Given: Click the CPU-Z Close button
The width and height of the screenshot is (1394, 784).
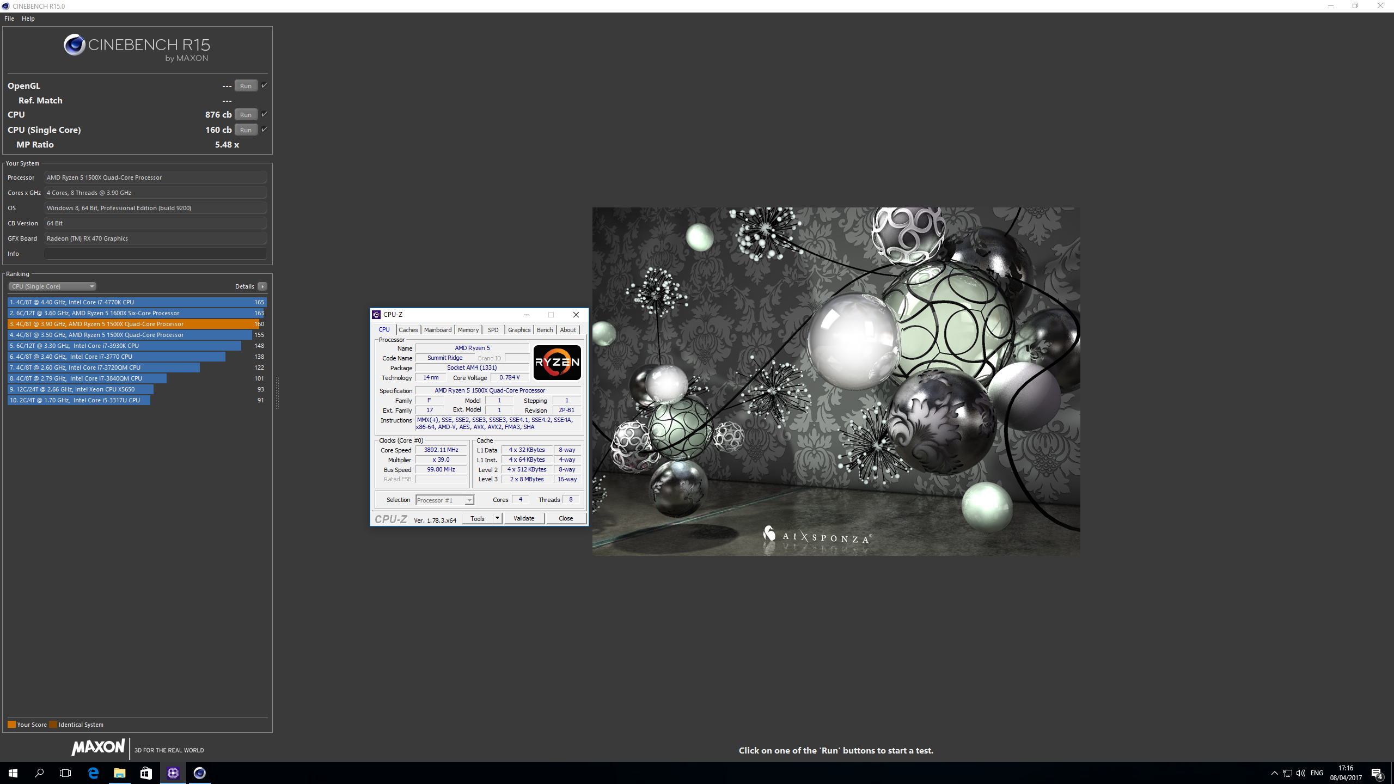Looking at the screenshot, I should [x=566, y=518].
